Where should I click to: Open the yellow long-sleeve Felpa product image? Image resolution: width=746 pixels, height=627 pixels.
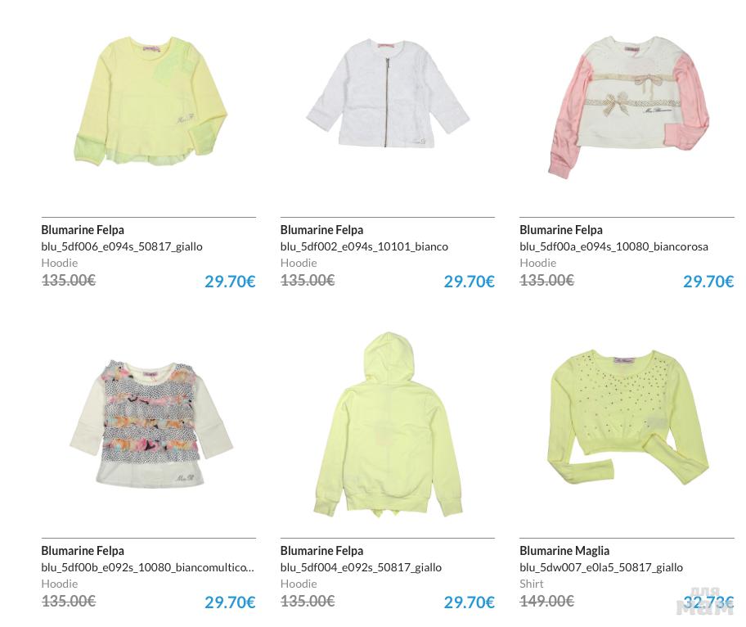[151, 101]
